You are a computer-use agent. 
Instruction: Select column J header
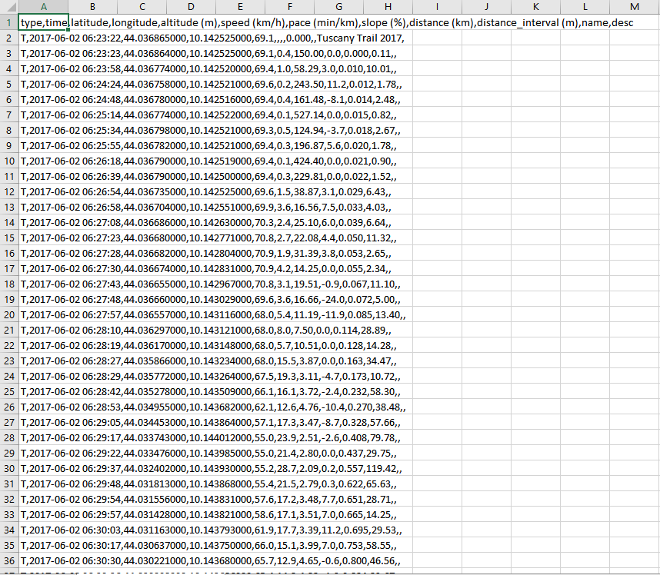point(487,7)
